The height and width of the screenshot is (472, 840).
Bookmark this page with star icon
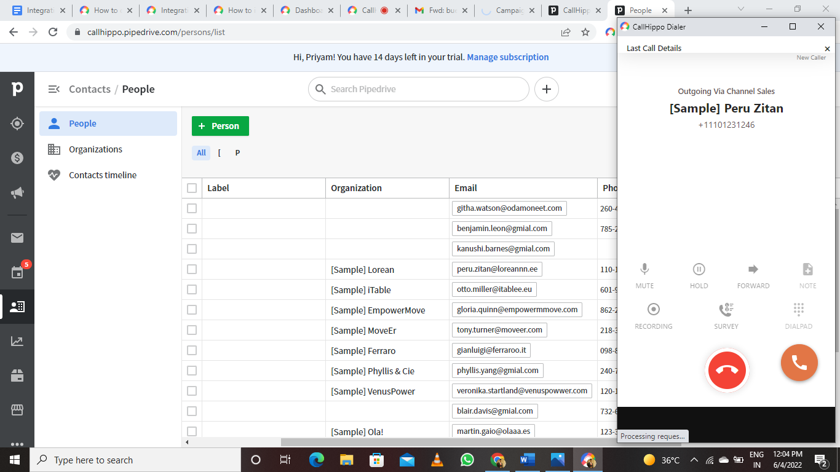tap(585, 32)
